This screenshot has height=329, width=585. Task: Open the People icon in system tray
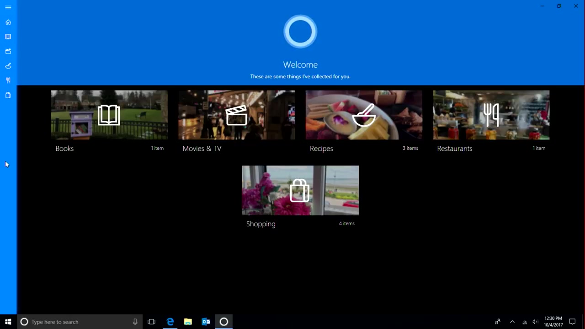498,322
